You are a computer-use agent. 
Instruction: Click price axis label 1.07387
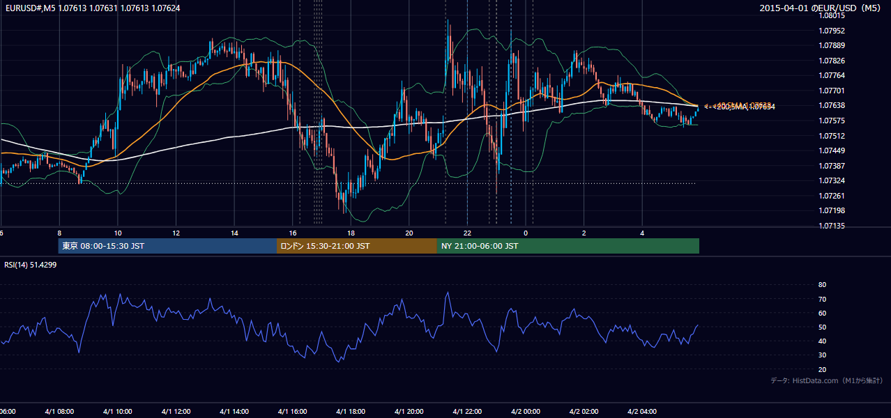[832, 166]
